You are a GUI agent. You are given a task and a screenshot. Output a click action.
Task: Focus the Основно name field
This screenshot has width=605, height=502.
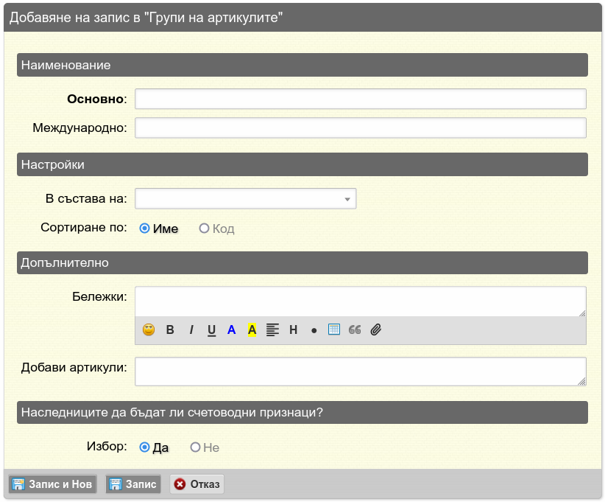click(361, 99)
